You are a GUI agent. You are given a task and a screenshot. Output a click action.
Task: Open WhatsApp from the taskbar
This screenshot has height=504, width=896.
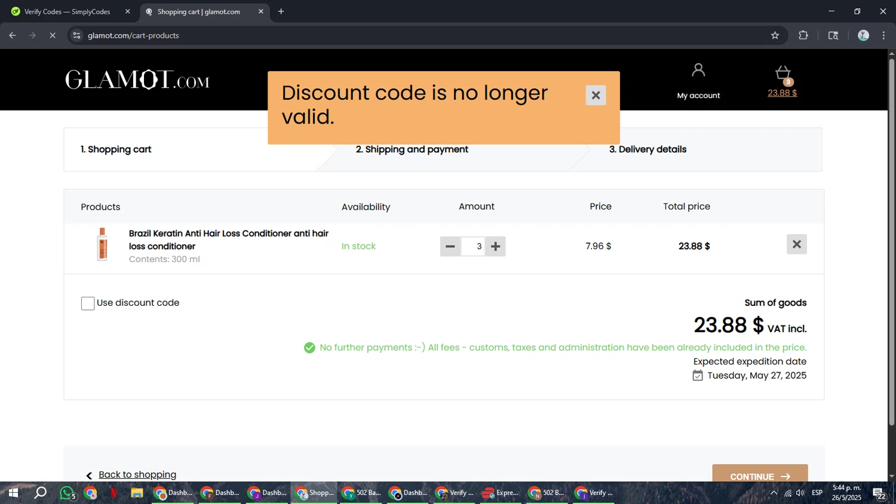pyautogui.click(x=67, y=493)
